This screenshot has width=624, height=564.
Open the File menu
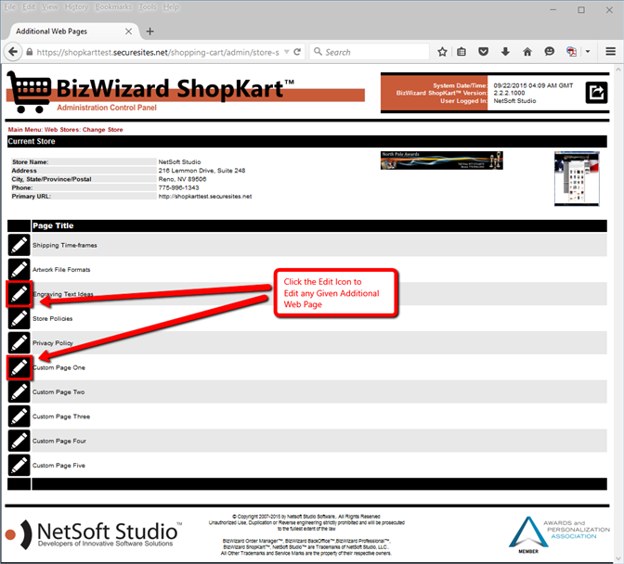pyautogui.click(x=10, y=7)
